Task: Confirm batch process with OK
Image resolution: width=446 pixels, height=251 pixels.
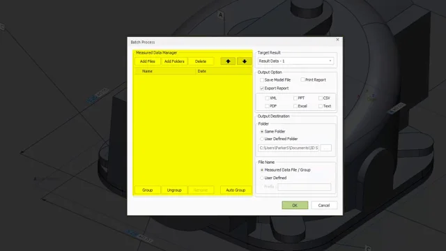Action: 295,205
